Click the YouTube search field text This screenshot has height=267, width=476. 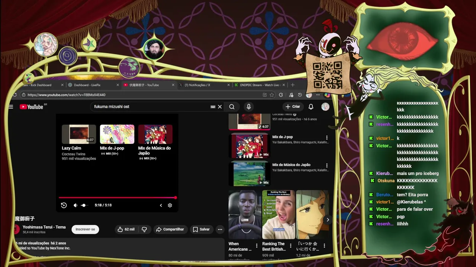(112, 107)
